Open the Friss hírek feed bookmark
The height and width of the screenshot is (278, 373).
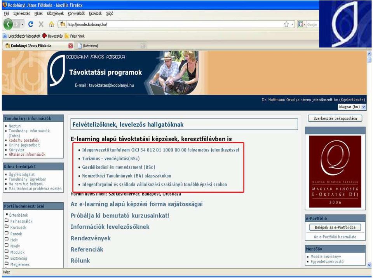[x=75, y=36]
